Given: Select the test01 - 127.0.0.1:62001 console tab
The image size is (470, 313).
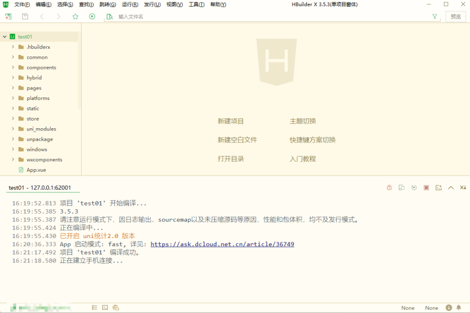Looking at the screenshot, I should coord(40,187).
